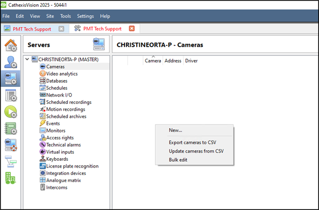Open the Settings menu
The image size is (319, 210).
pos(85,16)
